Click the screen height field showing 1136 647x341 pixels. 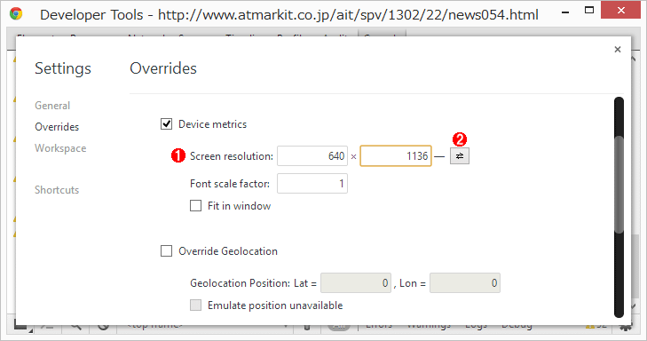pos(396,156)
